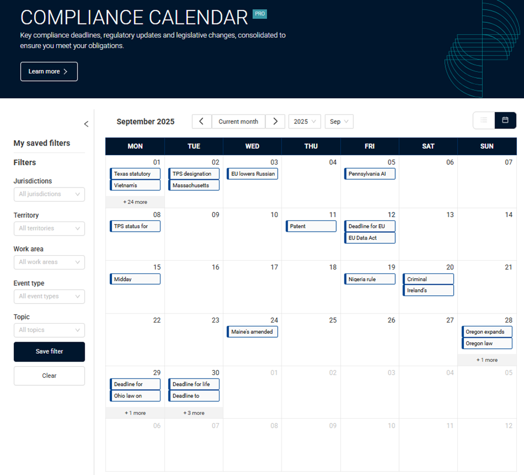524x475 pixels.
Task: Click the PRO badge next to title
Action: (x=260, y=14)
